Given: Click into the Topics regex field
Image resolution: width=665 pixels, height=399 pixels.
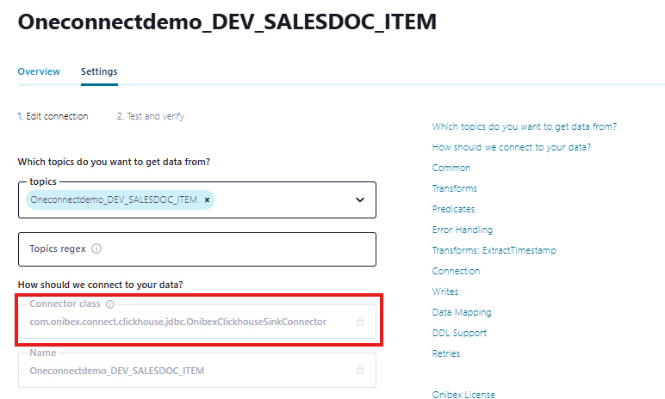Looking at the screenshot, I should coord(197,249).
